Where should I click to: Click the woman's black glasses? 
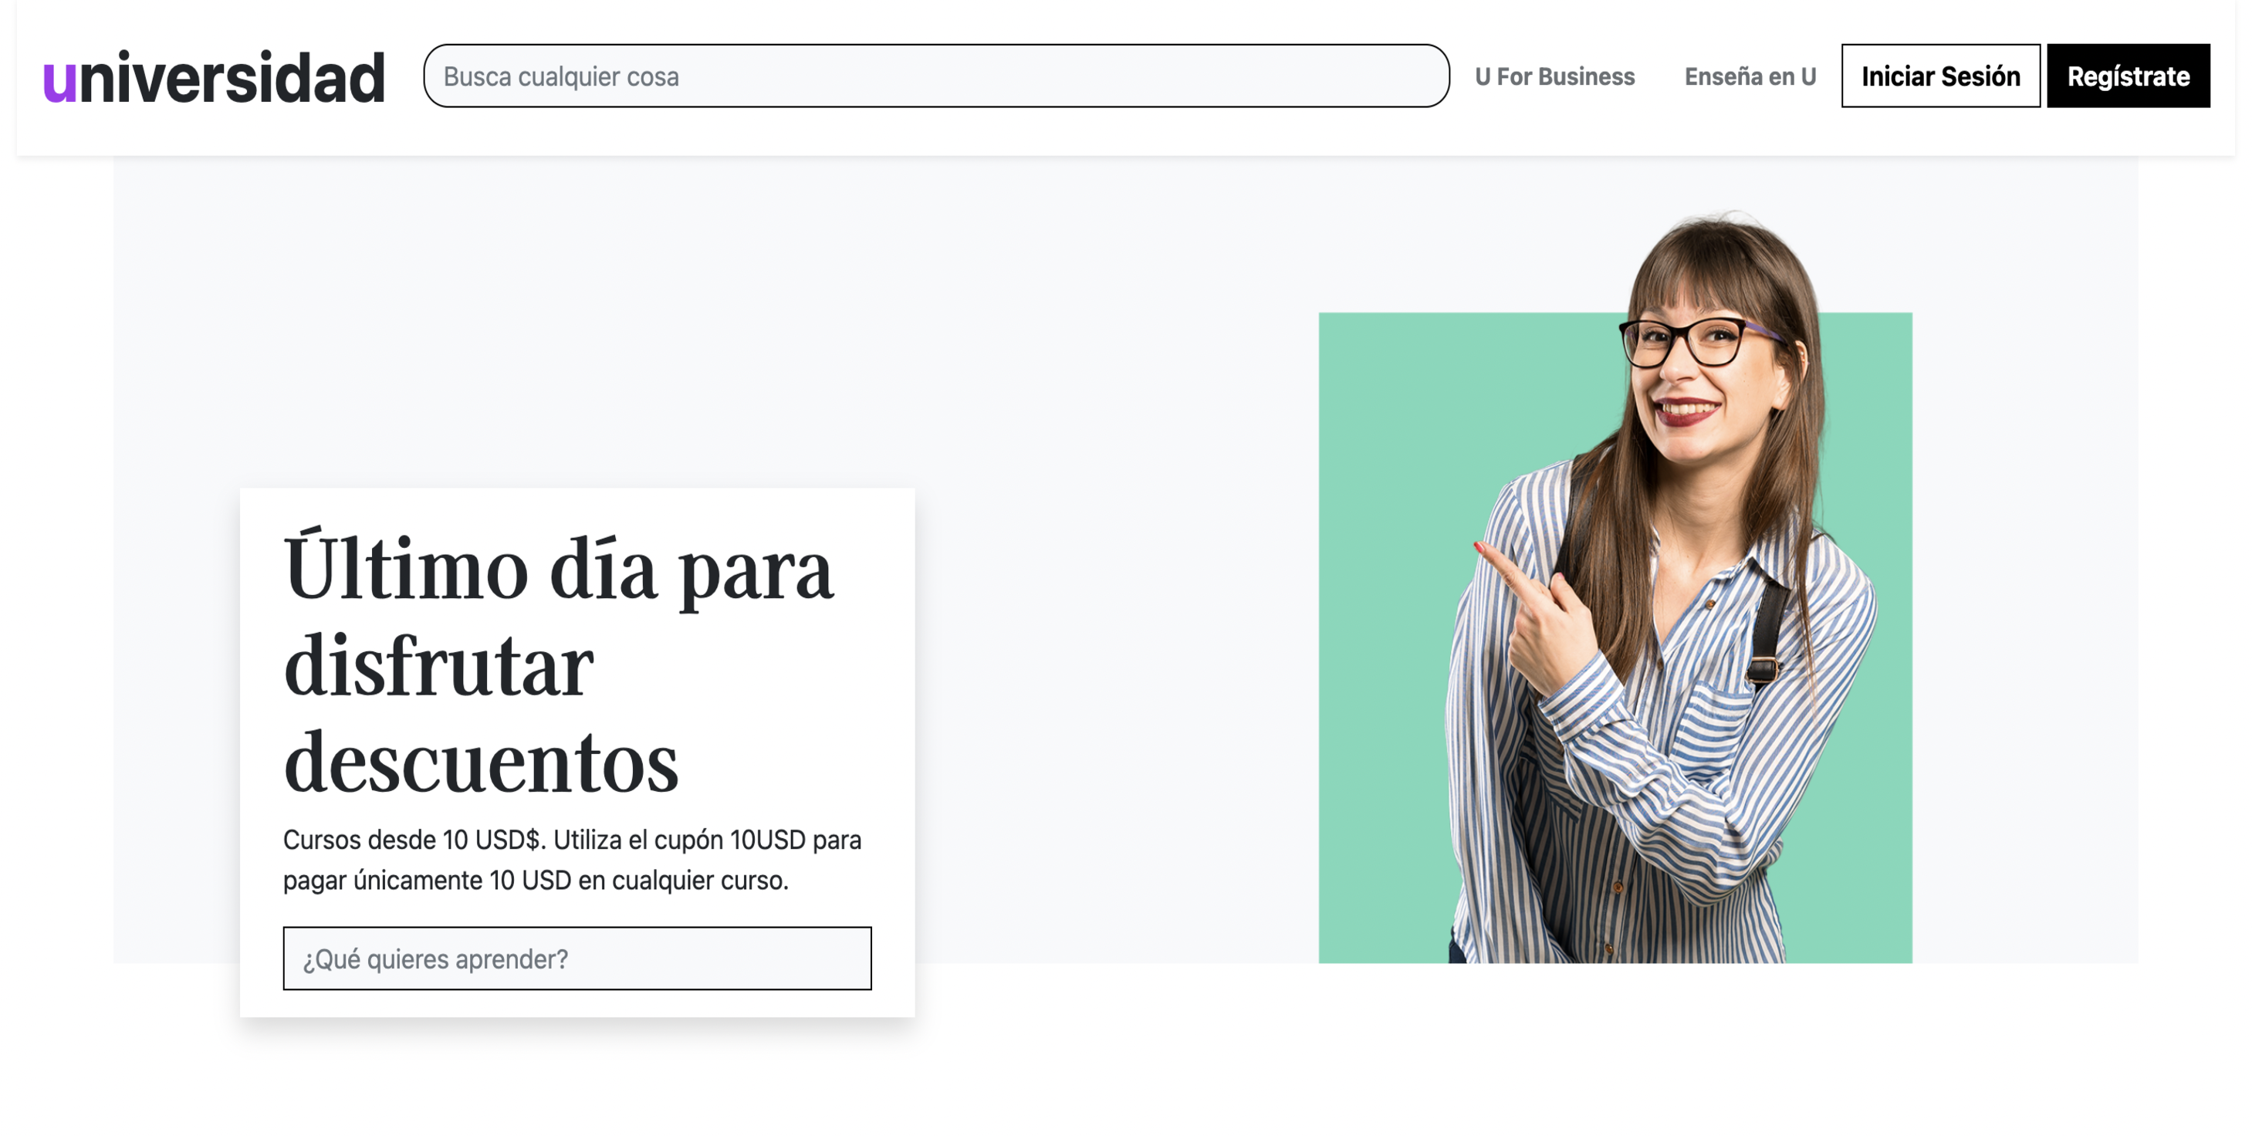(x=1692, y=340)
